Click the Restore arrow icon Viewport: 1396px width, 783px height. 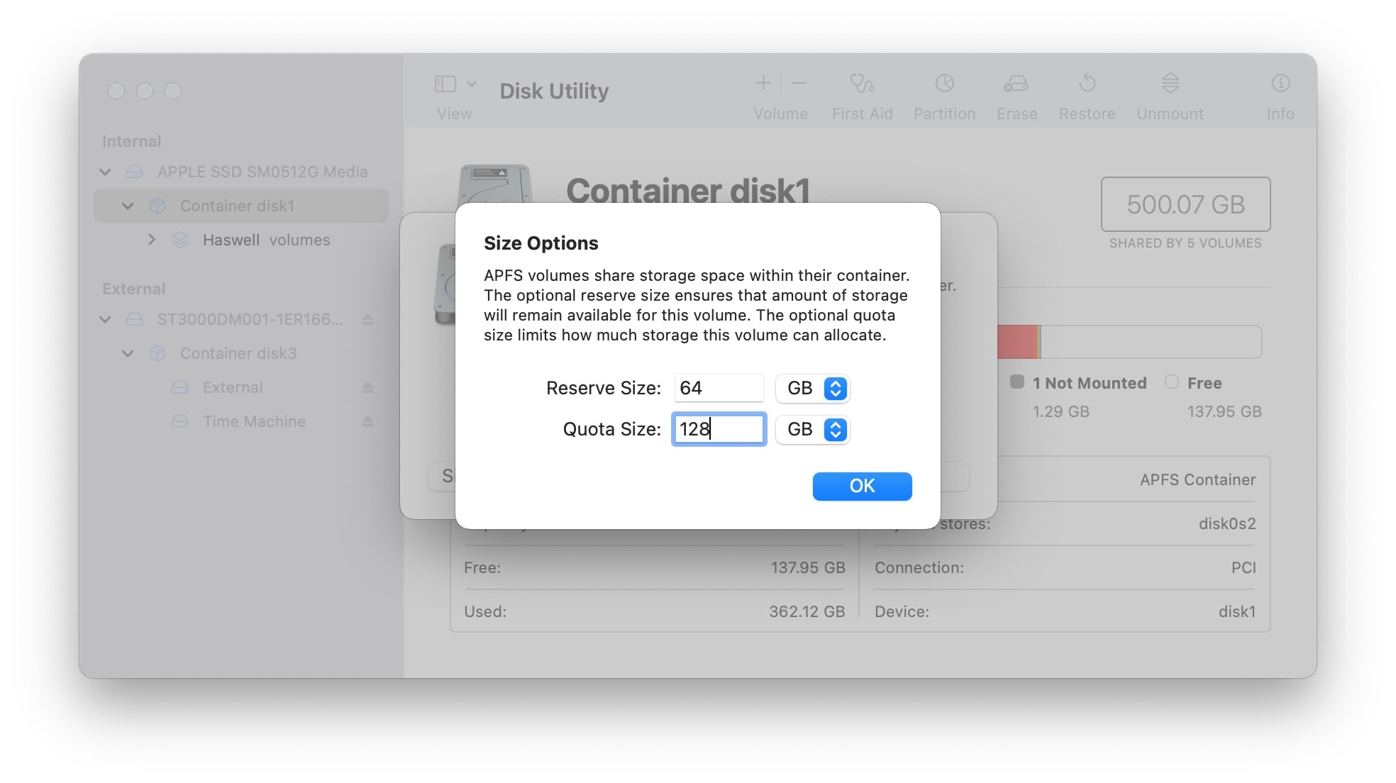point(1087,84)
